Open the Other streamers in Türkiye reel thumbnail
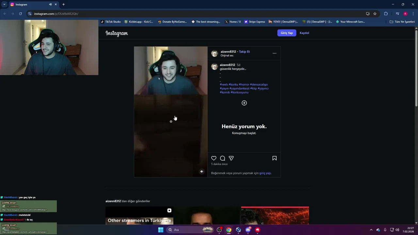418x235 pixels. 139,215
